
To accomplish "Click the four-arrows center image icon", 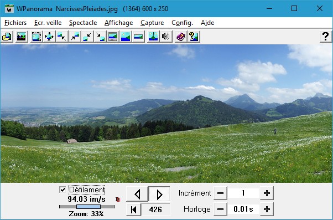I will tap(49, 37).
